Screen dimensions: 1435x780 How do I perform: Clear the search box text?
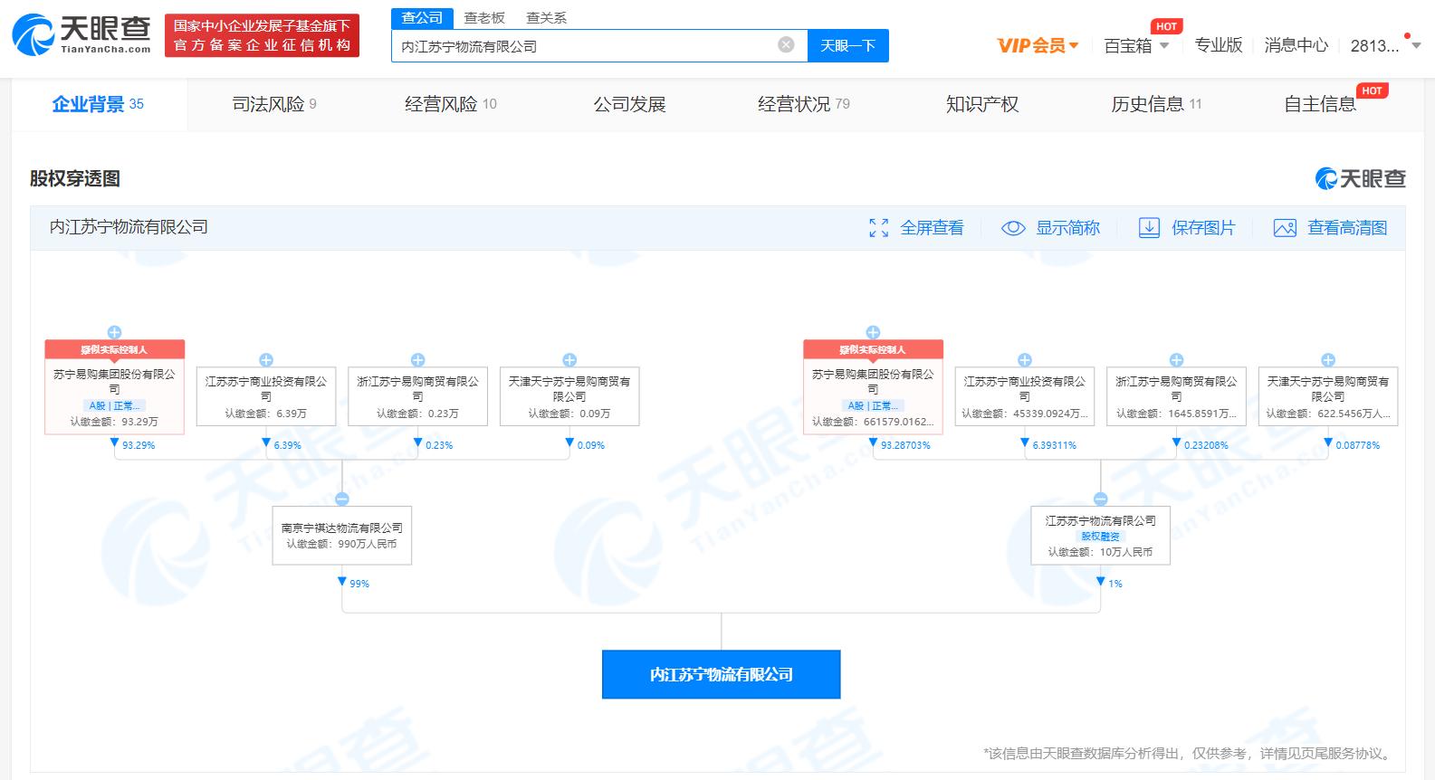[x=786, y=44]
